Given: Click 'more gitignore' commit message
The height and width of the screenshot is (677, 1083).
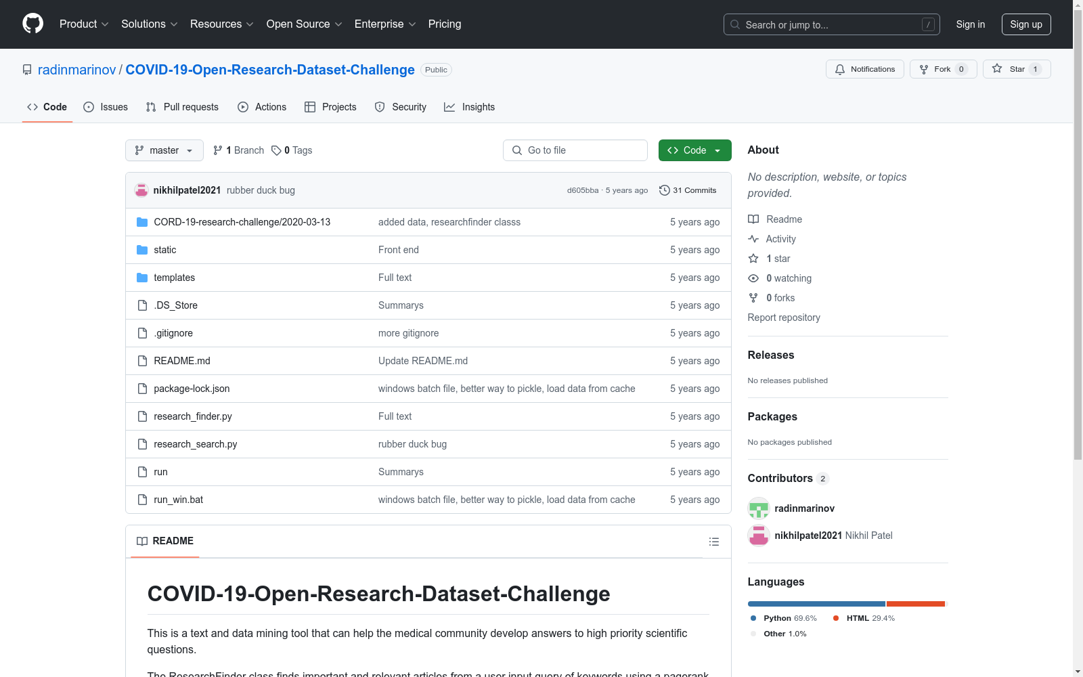Looking at the screenshot, I should tap(409, 333).
